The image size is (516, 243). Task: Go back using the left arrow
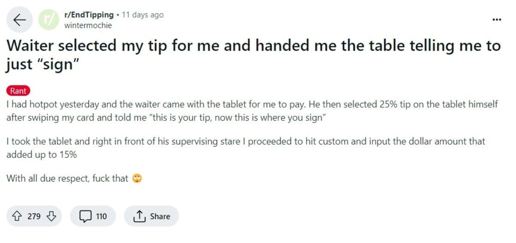click(x=19, y=20)
